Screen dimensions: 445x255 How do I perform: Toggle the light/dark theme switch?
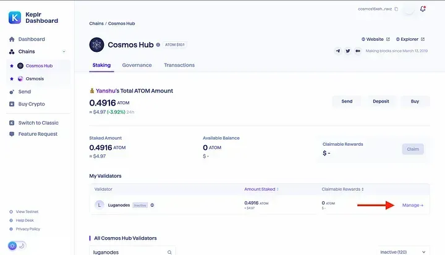[x=17, y=246]
